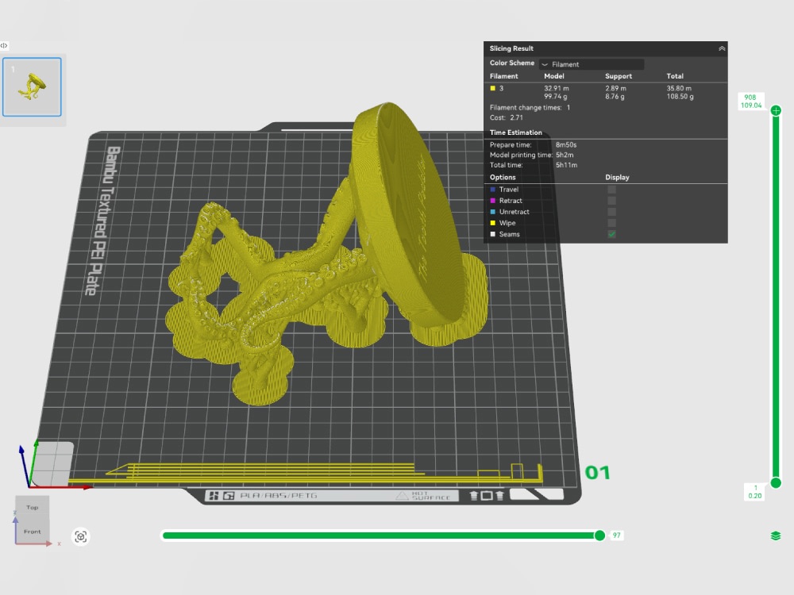Click the Support usage value 2.89 m
The height and width of the screenshot is (595, 794).
(x=616, y=88)
